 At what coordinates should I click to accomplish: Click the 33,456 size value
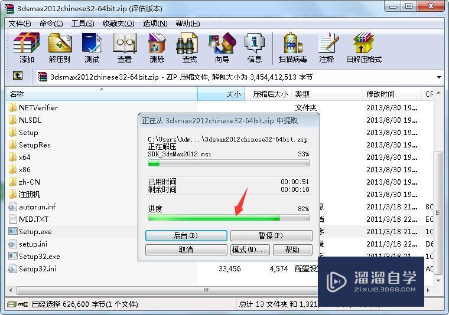point(230,268)
